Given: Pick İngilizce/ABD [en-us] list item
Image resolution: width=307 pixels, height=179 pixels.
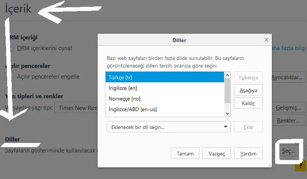Looking at the screenshot, I should pyautogui.click(x=165, y=109).
